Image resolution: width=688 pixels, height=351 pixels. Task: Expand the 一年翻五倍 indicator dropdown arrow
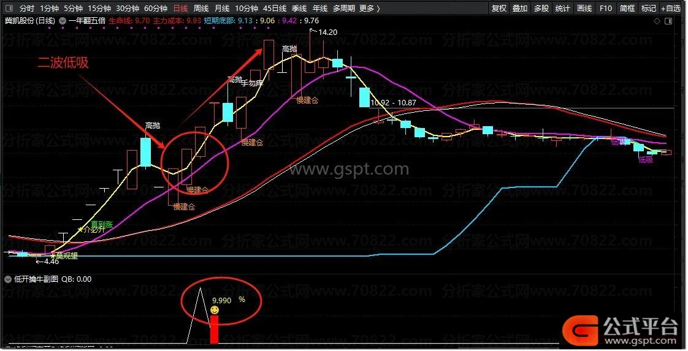point(63,21)
